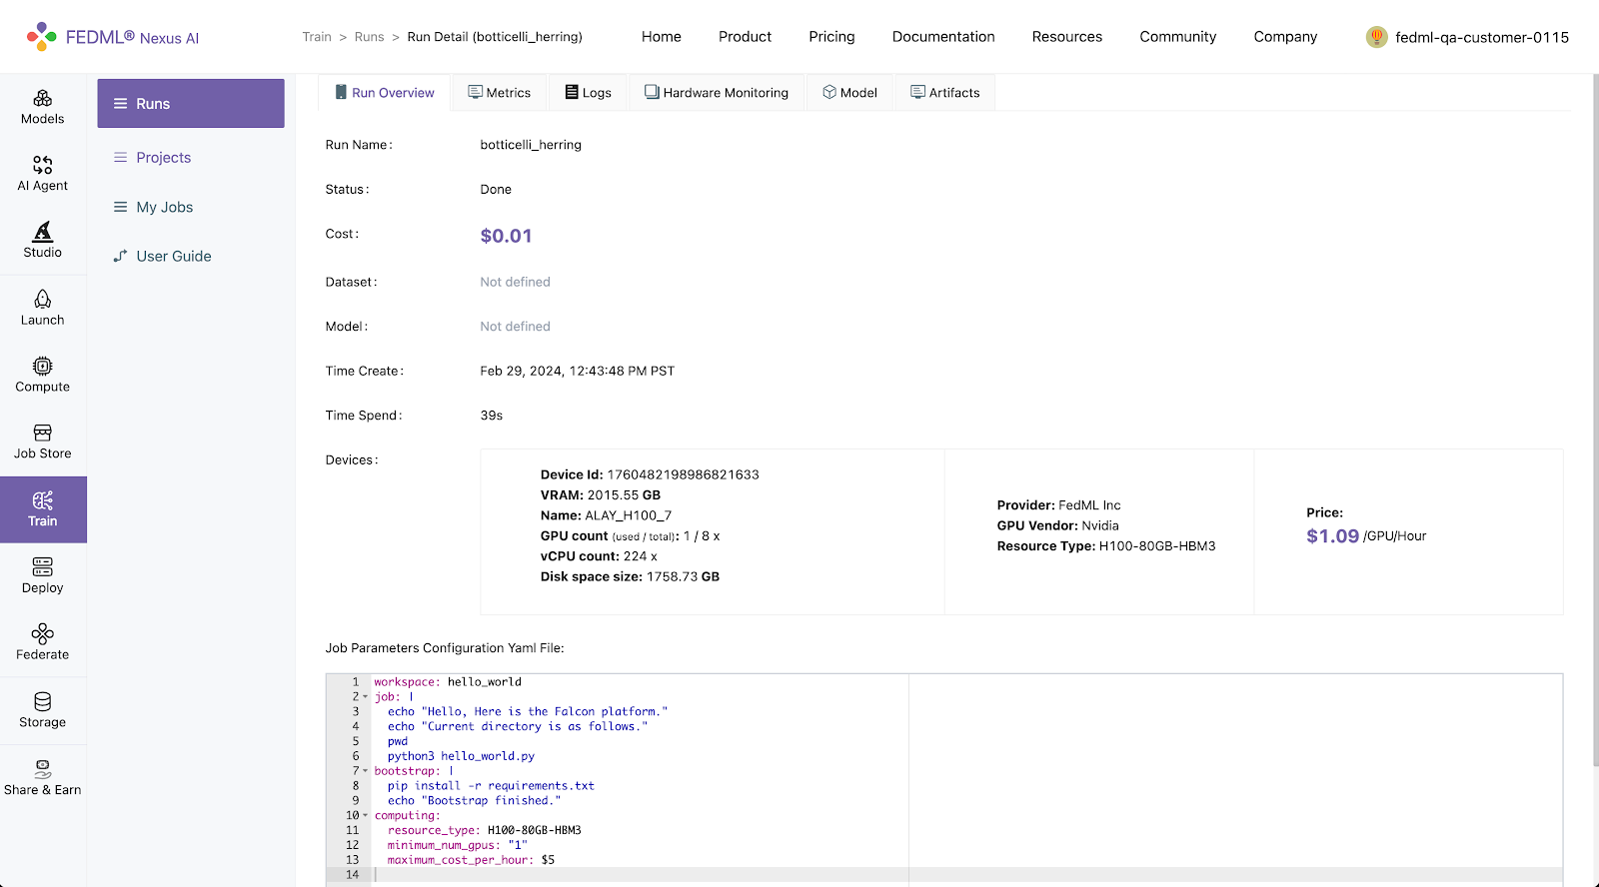Click the 'python3 hello_world.py' YAML line
1599x887 pixels.
pos(461,756)
